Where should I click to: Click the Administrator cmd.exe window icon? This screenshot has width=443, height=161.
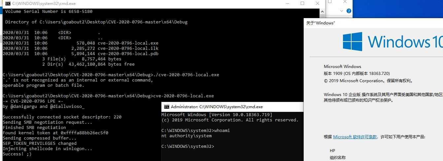tap(167, 107)
